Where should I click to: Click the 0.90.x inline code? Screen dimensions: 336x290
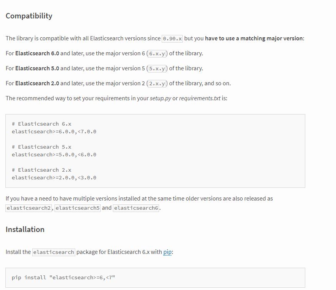pos(172,38)
